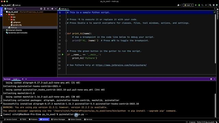The width and height of the screenshot is (219, 123).
Task: Open Python Packages tool window
Action: tap(58, 119)
